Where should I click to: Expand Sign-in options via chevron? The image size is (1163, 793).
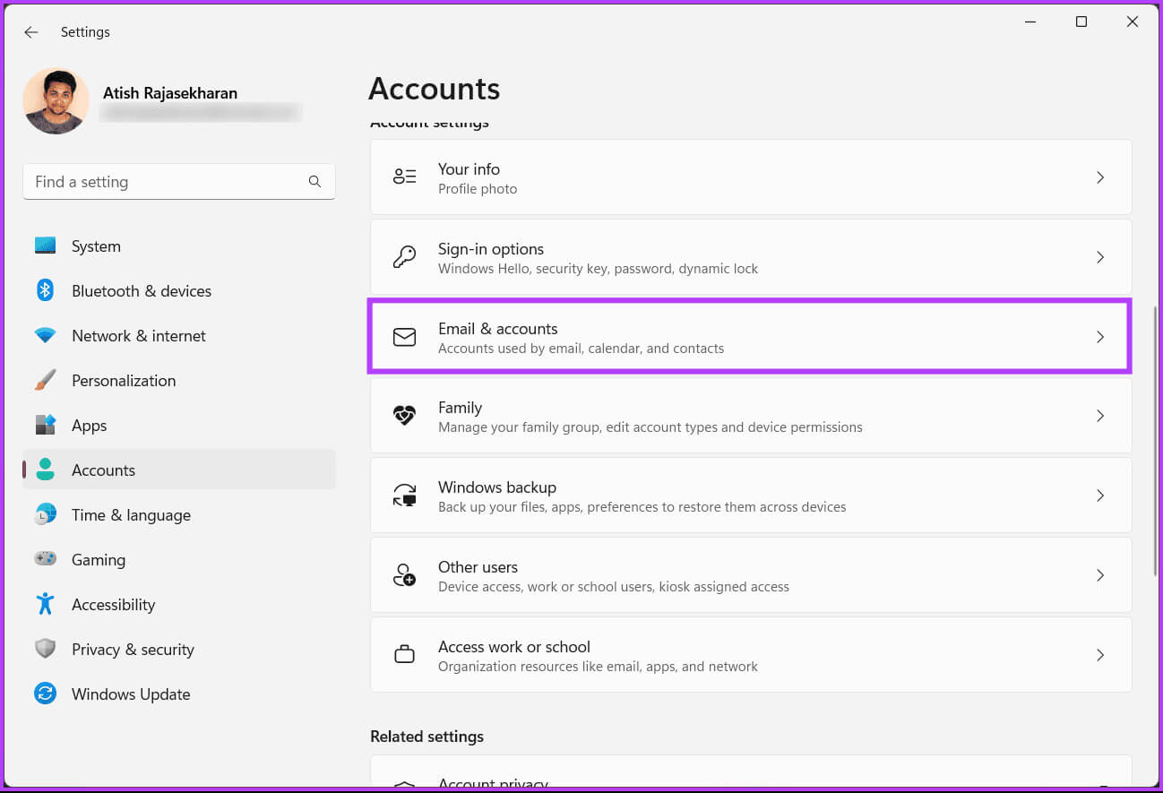pos(1100,257)
